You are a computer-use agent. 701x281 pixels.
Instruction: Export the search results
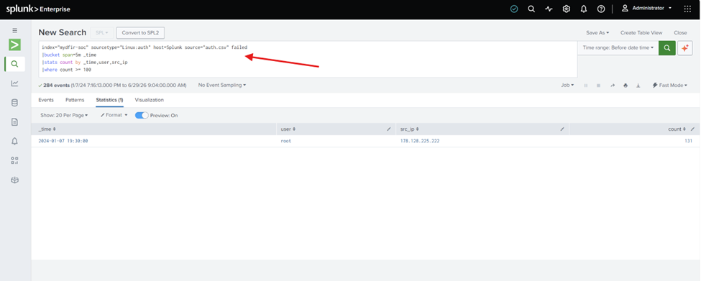point(638,86)
